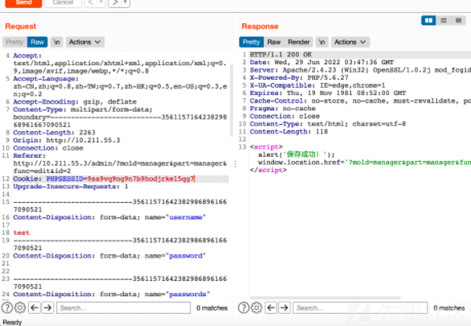Click the Pragma: no-cache header
Image resolution: width=471 pixels, height=326 pixels.
(283, 109)
